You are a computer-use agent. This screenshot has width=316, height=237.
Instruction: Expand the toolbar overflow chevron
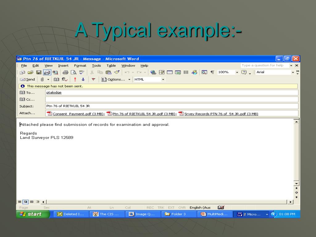(298, 72)
